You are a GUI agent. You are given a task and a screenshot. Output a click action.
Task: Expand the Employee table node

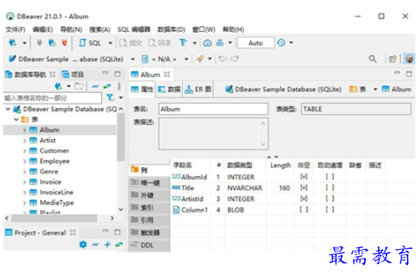click(x=25, y=161)
